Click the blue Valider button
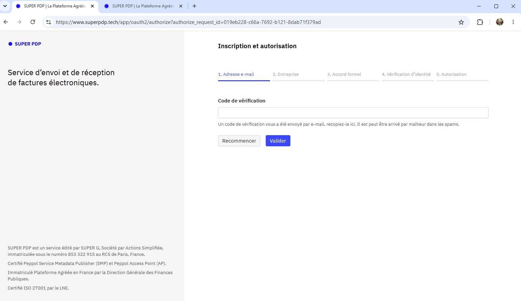 (278, 141)
